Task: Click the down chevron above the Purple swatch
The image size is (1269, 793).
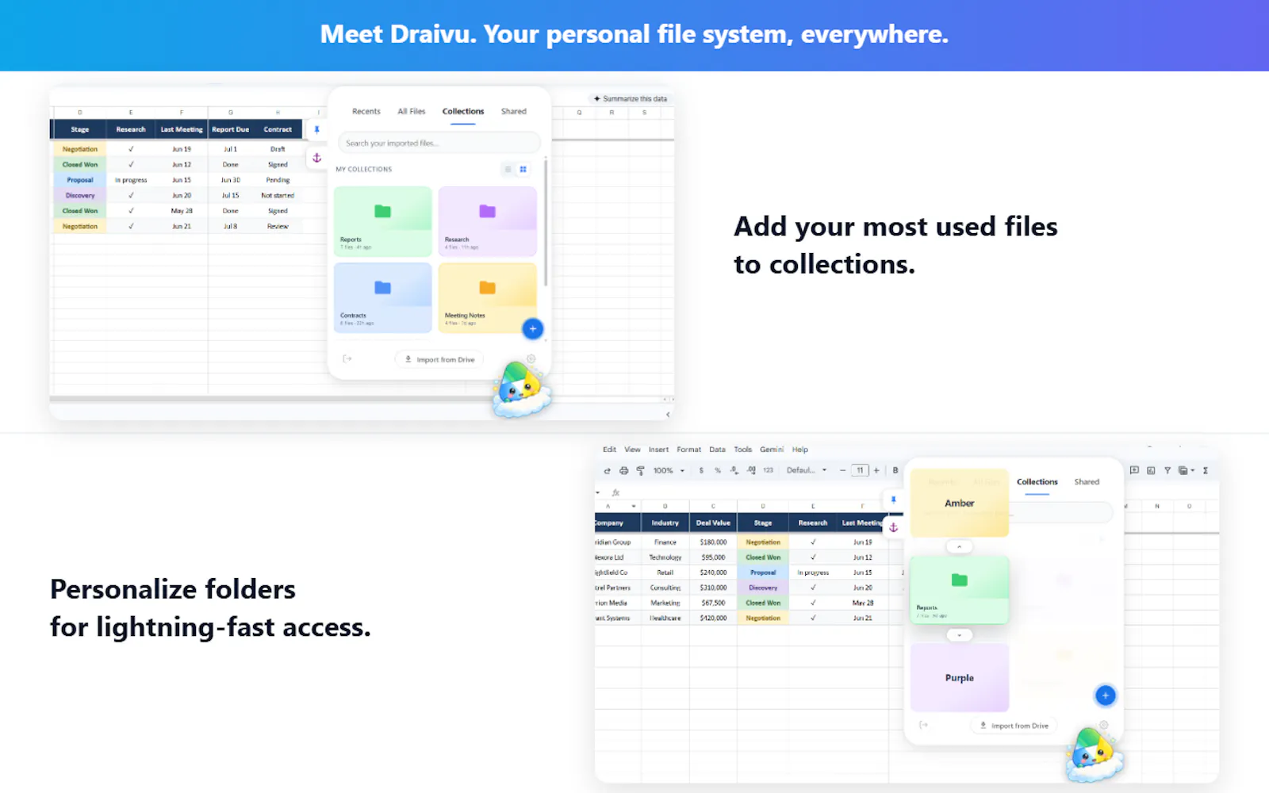Action: [x=959, y=635]
